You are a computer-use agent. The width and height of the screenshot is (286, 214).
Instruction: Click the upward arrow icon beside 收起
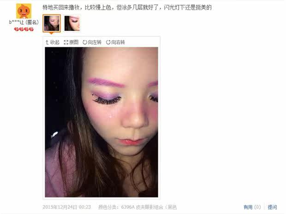click(x=47, y=42)
